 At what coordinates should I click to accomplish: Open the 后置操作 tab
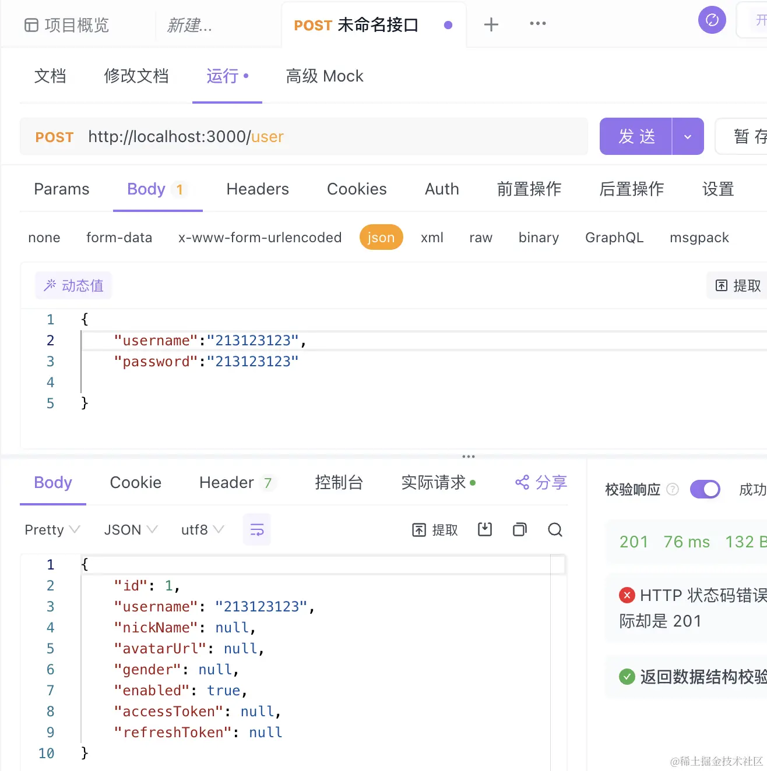click(x=632, y=189)
